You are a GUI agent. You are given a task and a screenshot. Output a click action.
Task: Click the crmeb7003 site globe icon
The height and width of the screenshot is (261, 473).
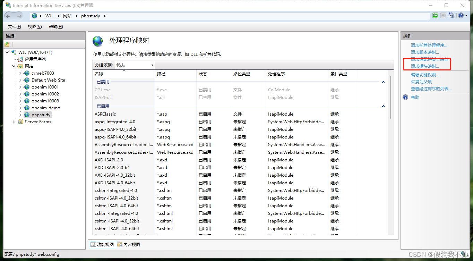[x=27, y=73]
